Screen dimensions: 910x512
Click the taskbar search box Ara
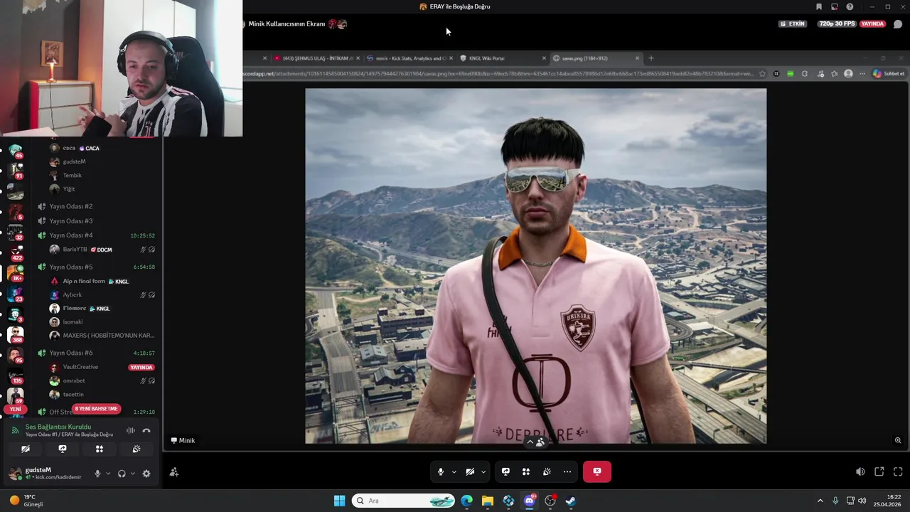click(404, 501)
